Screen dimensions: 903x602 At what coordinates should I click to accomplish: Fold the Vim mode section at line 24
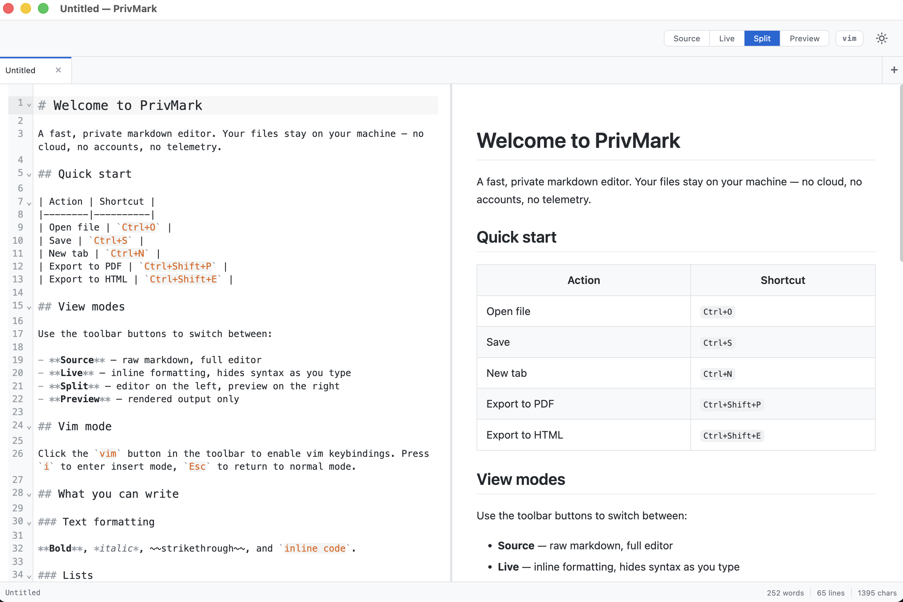[x=29, y=427]
